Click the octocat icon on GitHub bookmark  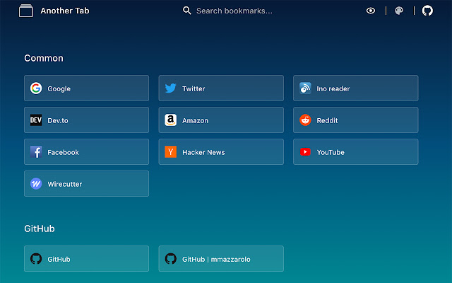(x=36, y=258)
